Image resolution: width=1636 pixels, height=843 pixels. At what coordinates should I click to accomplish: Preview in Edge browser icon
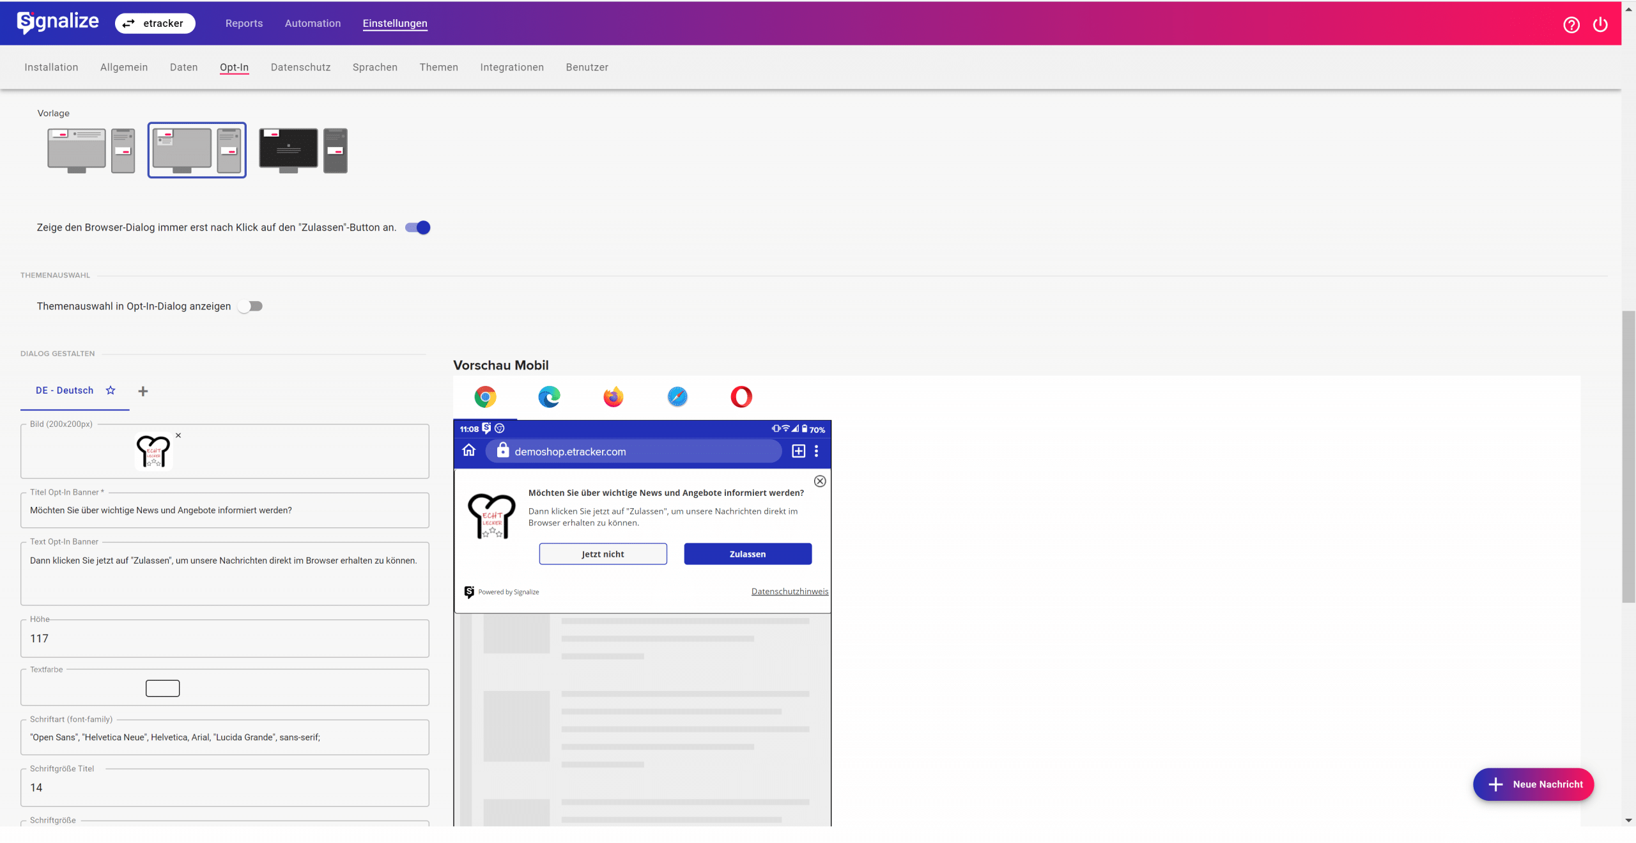click(550, 397)
